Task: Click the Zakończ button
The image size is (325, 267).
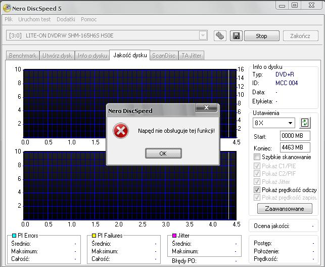Action: [x=300, y=36]
